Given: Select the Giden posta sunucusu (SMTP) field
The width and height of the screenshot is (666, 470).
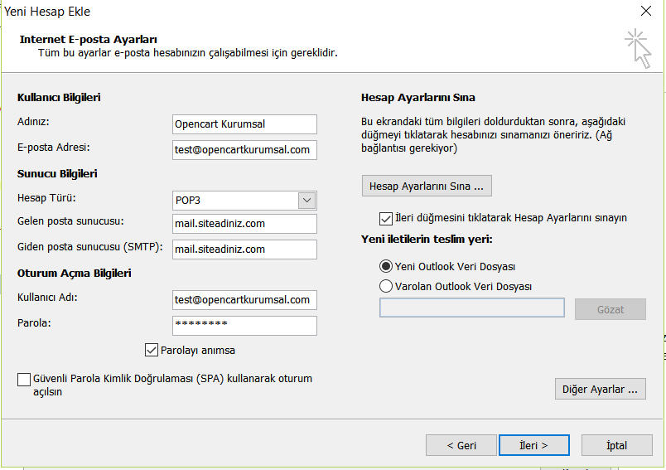Looking at the screenshot, I should (x=244, y=250).
